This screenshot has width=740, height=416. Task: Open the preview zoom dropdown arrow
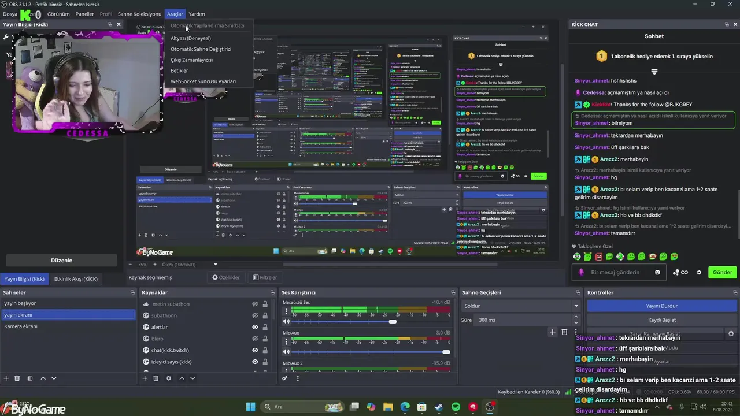click(x=216, y=265)
